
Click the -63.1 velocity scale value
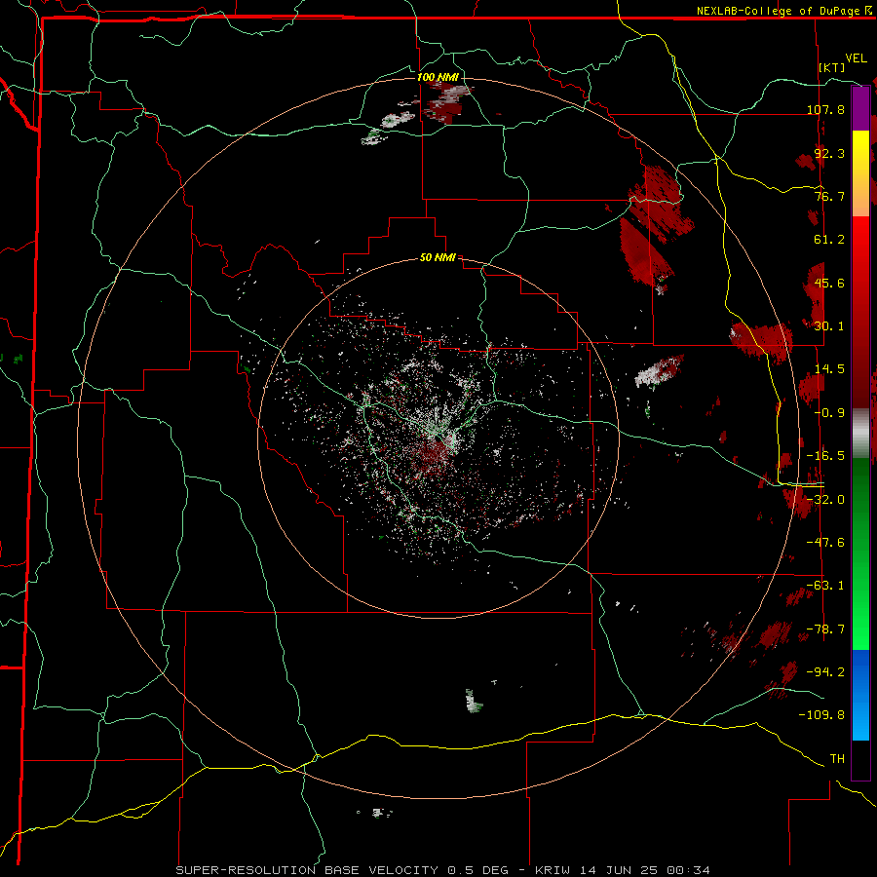(825, 586)
